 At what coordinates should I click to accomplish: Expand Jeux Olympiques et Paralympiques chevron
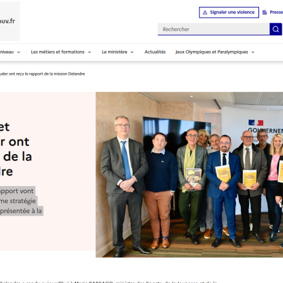[x=253, y=52]
